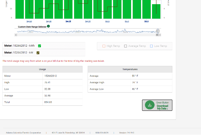Click the Custom Date Range Selector label
201x135 pixels.
tap(32, 27)
